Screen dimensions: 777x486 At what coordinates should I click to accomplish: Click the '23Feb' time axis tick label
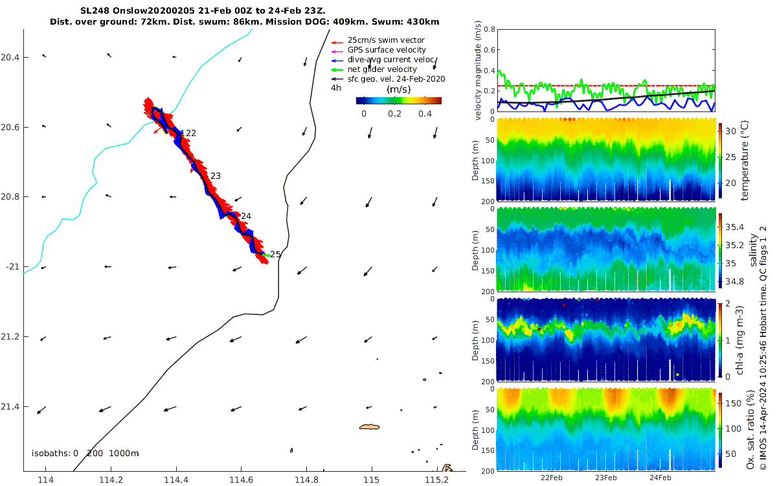coord(606,478)
